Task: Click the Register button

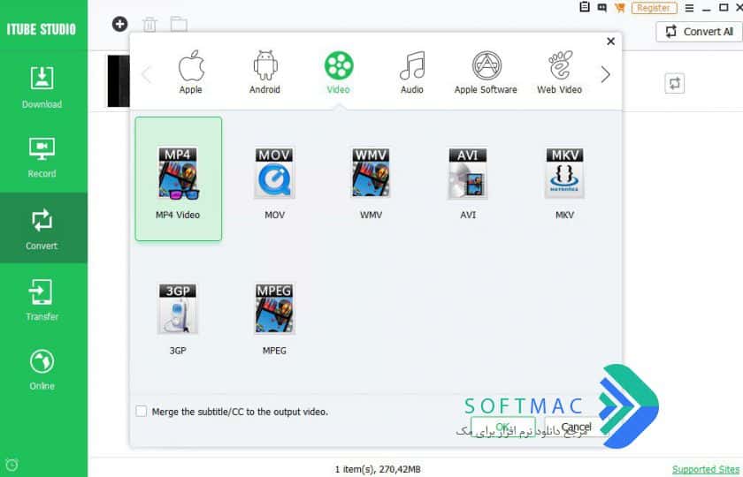Action: click(654, 8)
